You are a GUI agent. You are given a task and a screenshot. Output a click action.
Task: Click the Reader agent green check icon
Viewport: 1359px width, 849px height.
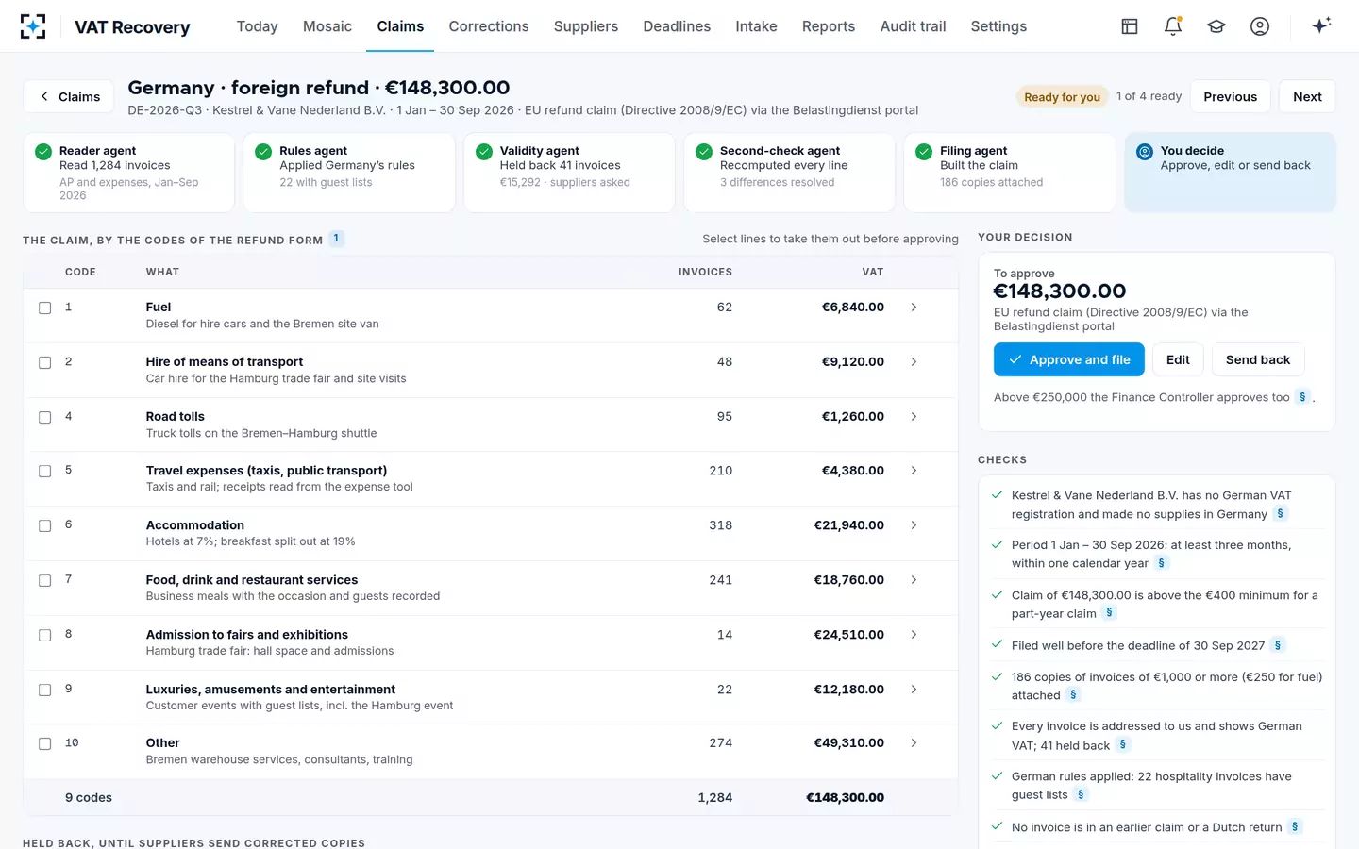(x=43, y=152)
